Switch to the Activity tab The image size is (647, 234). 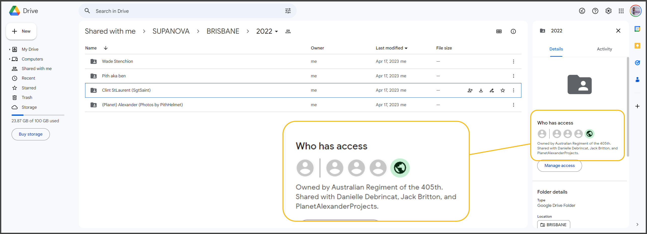pos(604,49)
